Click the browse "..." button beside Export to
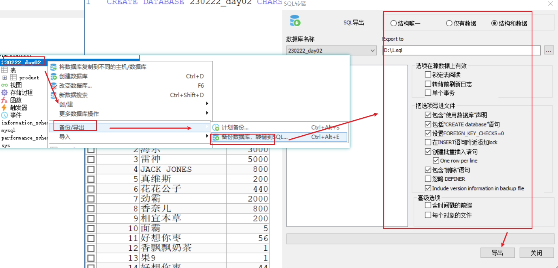The height and width of the screenshot is (268, 558). coord(549,50)
